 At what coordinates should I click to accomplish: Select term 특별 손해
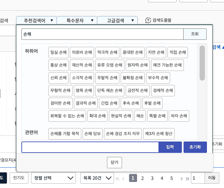pos(157,116)
